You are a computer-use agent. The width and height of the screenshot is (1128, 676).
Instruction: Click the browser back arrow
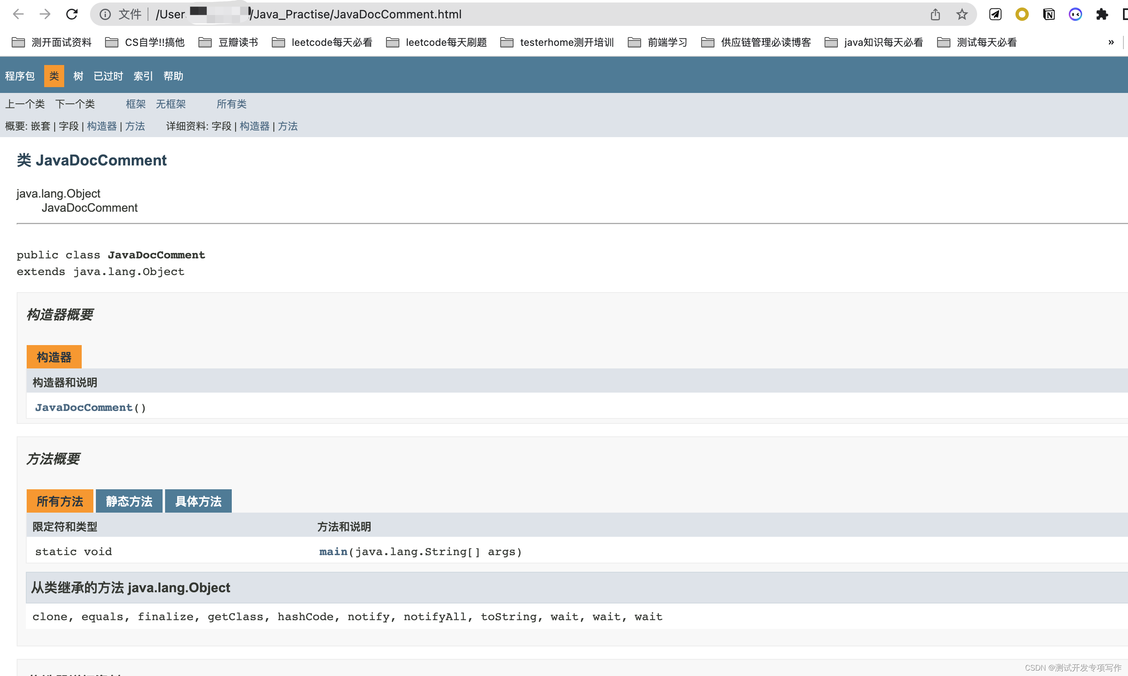(18, 14)
